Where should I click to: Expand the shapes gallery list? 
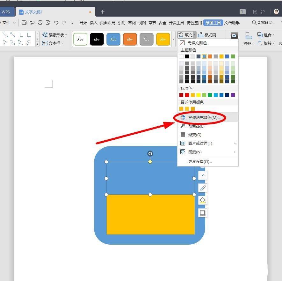[37, 44]
